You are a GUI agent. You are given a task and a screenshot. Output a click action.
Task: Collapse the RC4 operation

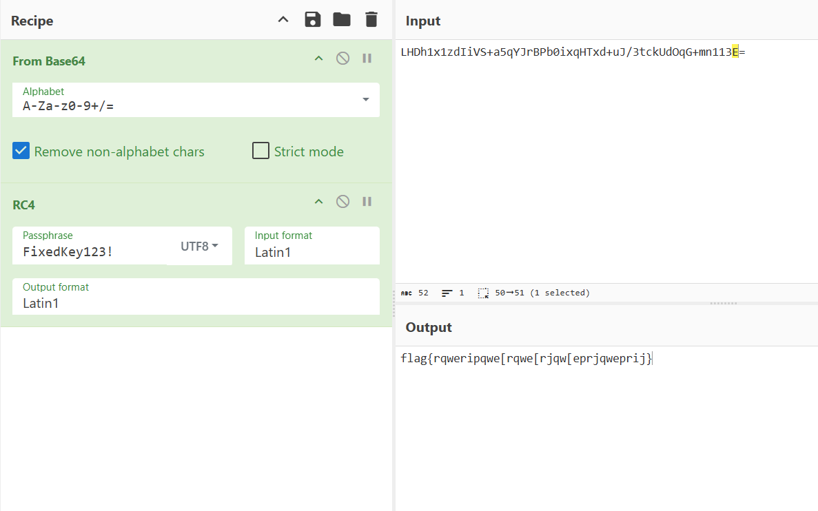click(319, 202)
